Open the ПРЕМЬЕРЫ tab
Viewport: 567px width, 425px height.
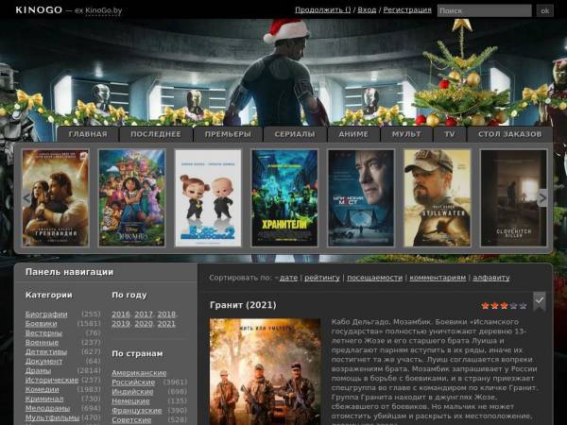point(228,134)
